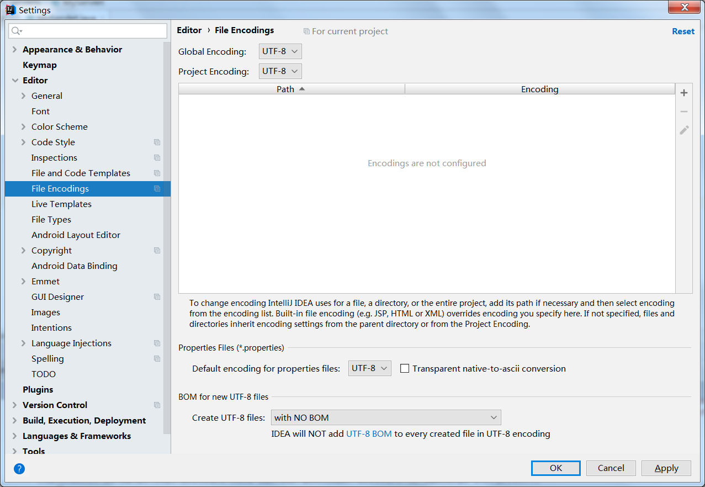The height and width of the screenshot is (487, 705).
Task: Expand Version Control section
Action: click(15, 405)
